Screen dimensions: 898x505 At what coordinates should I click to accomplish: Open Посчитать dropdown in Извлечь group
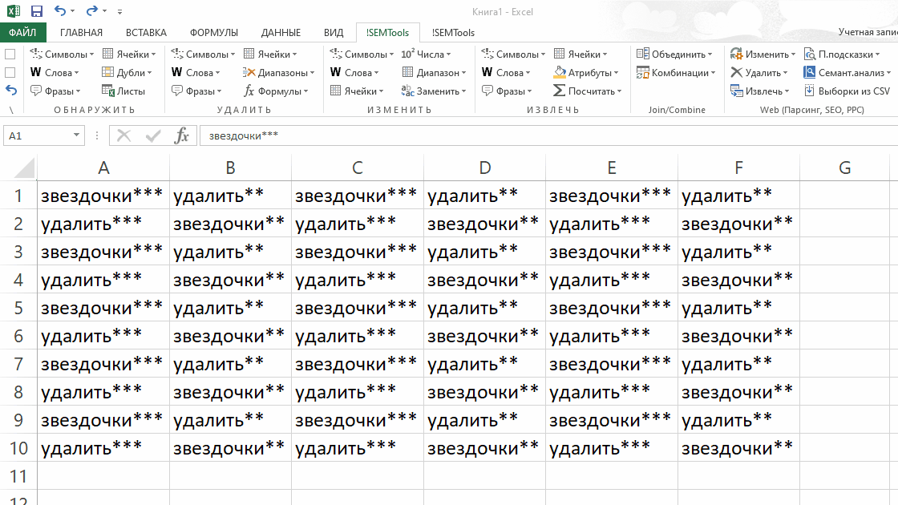[x=588, y=91]
